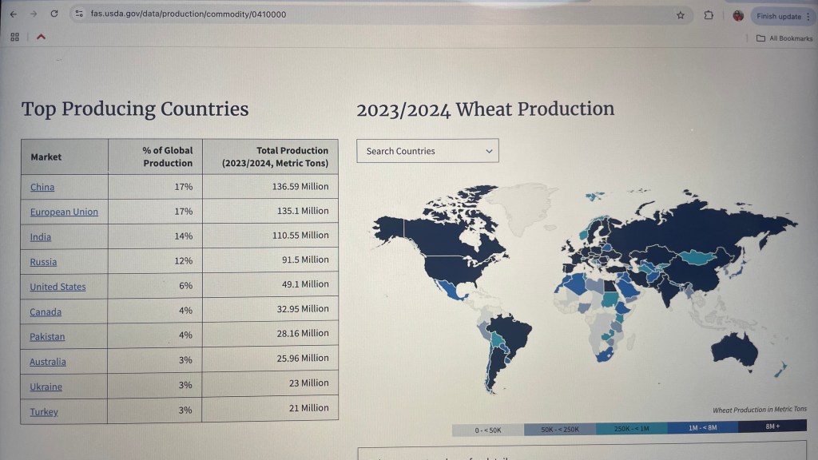Click the 8M + legend color swatch
Image resolution: width=818 pixels, height=460 pixels.
(772, 427)
